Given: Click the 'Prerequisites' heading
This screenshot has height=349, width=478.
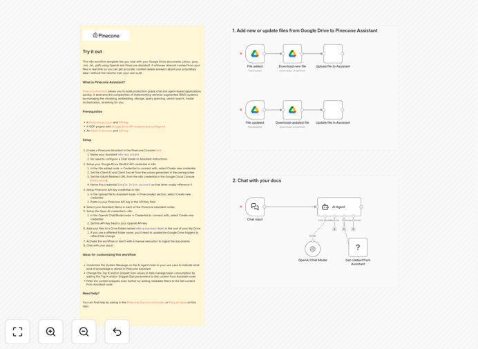Looking at the screenshot, I should (93, 111).
